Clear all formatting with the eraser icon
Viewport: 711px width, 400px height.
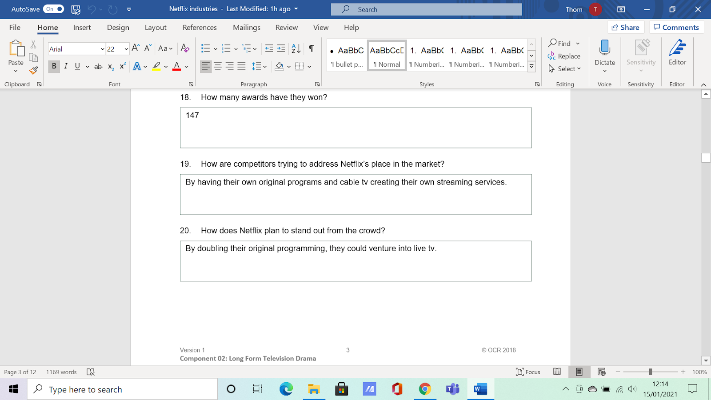tap(185, 48)
